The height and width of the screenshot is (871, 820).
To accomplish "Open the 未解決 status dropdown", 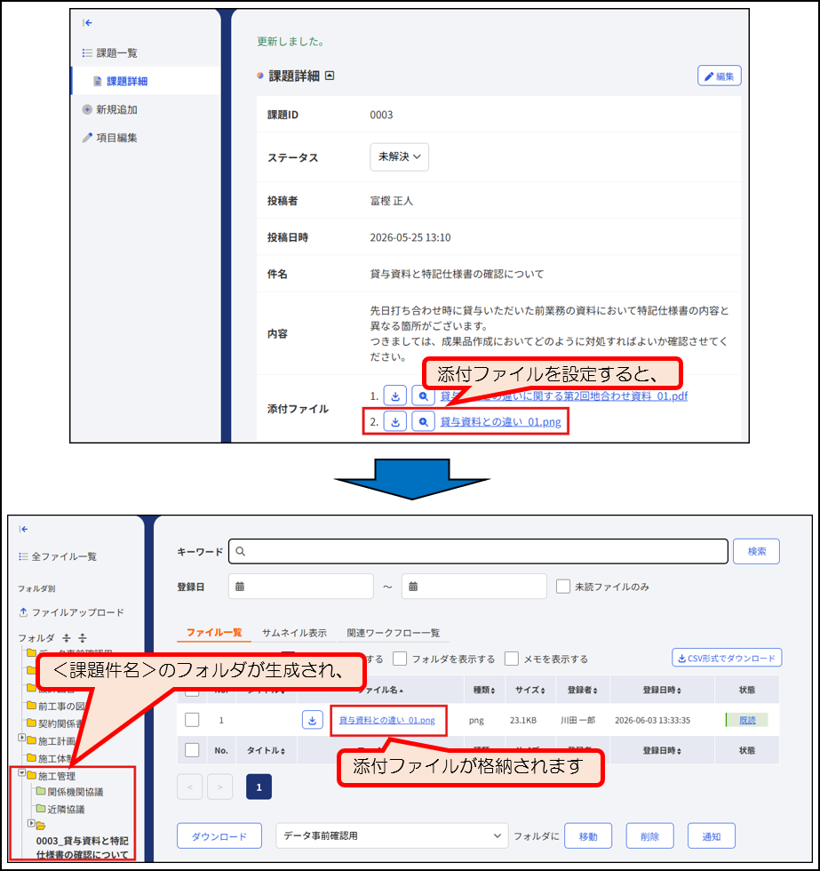I will [399, 156].
